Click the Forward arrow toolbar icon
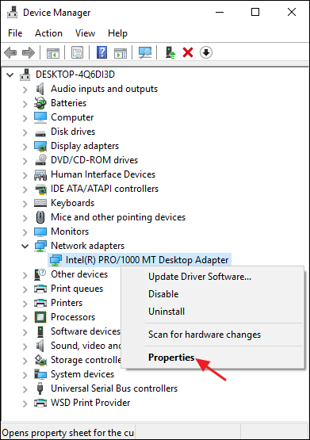Screen dimensions: 310x440 29,52
